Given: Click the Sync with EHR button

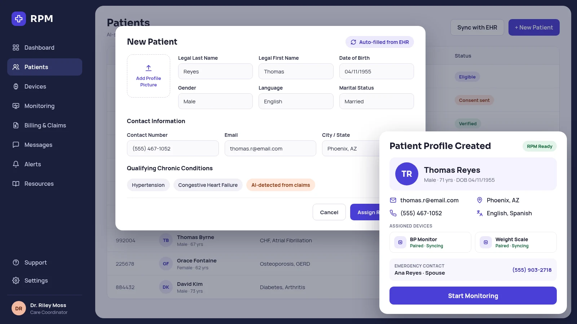Looking at the screenshot, I should 477,27.
